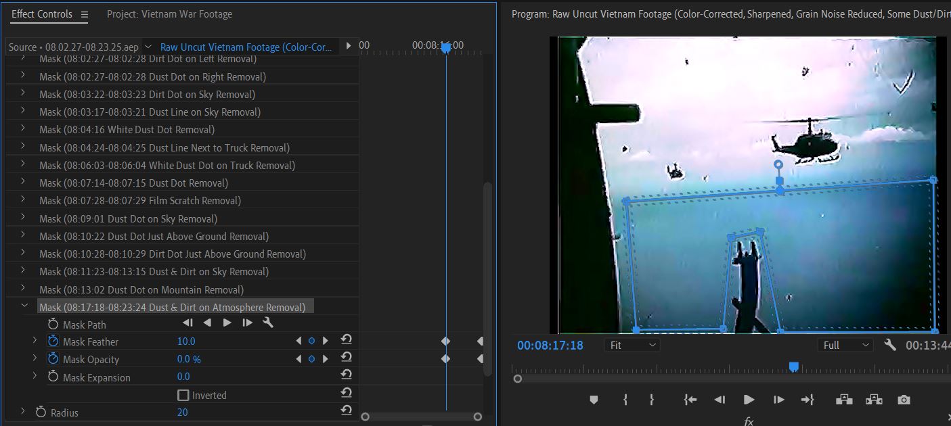This screenshot has width=951, height=426.
Task: Add a marker in Program monitor
Action: point(594,400)
